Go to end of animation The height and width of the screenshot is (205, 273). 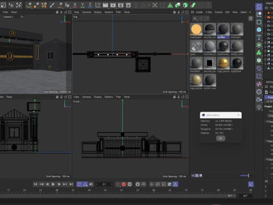[71, 184]
